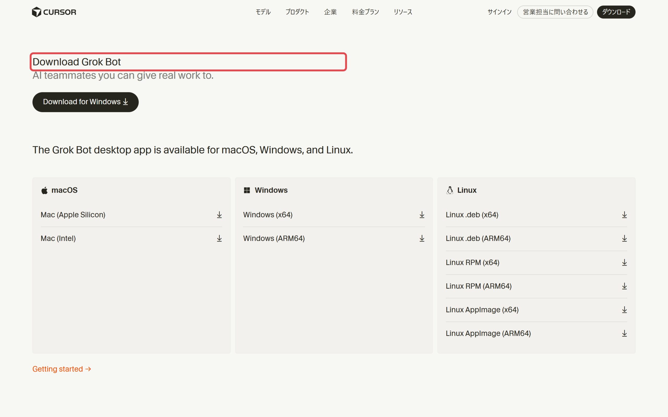Screen dimensions: 668x417
Task: Open the プロダクト navigation menu
Action: 297,12
